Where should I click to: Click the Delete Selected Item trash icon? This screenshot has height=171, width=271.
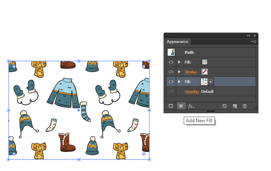[245, 106]
